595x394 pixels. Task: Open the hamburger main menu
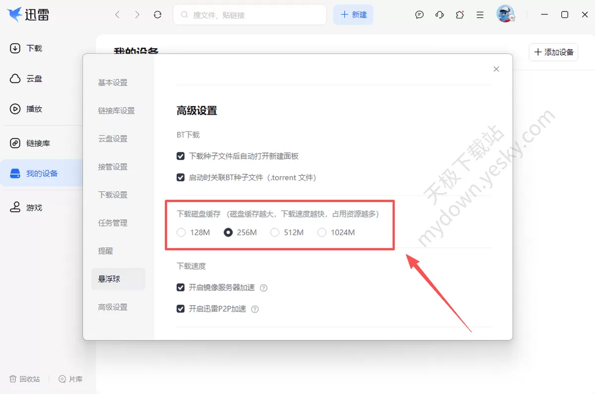tap(480, 15)
